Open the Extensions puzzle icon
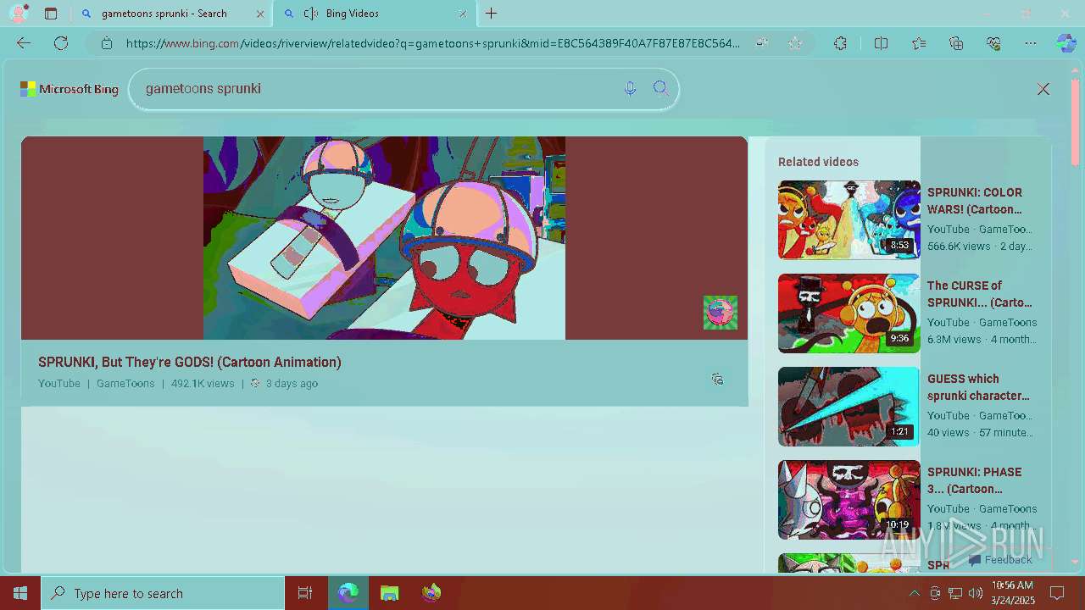This screenshot has width=1085, height=610. 840,43
